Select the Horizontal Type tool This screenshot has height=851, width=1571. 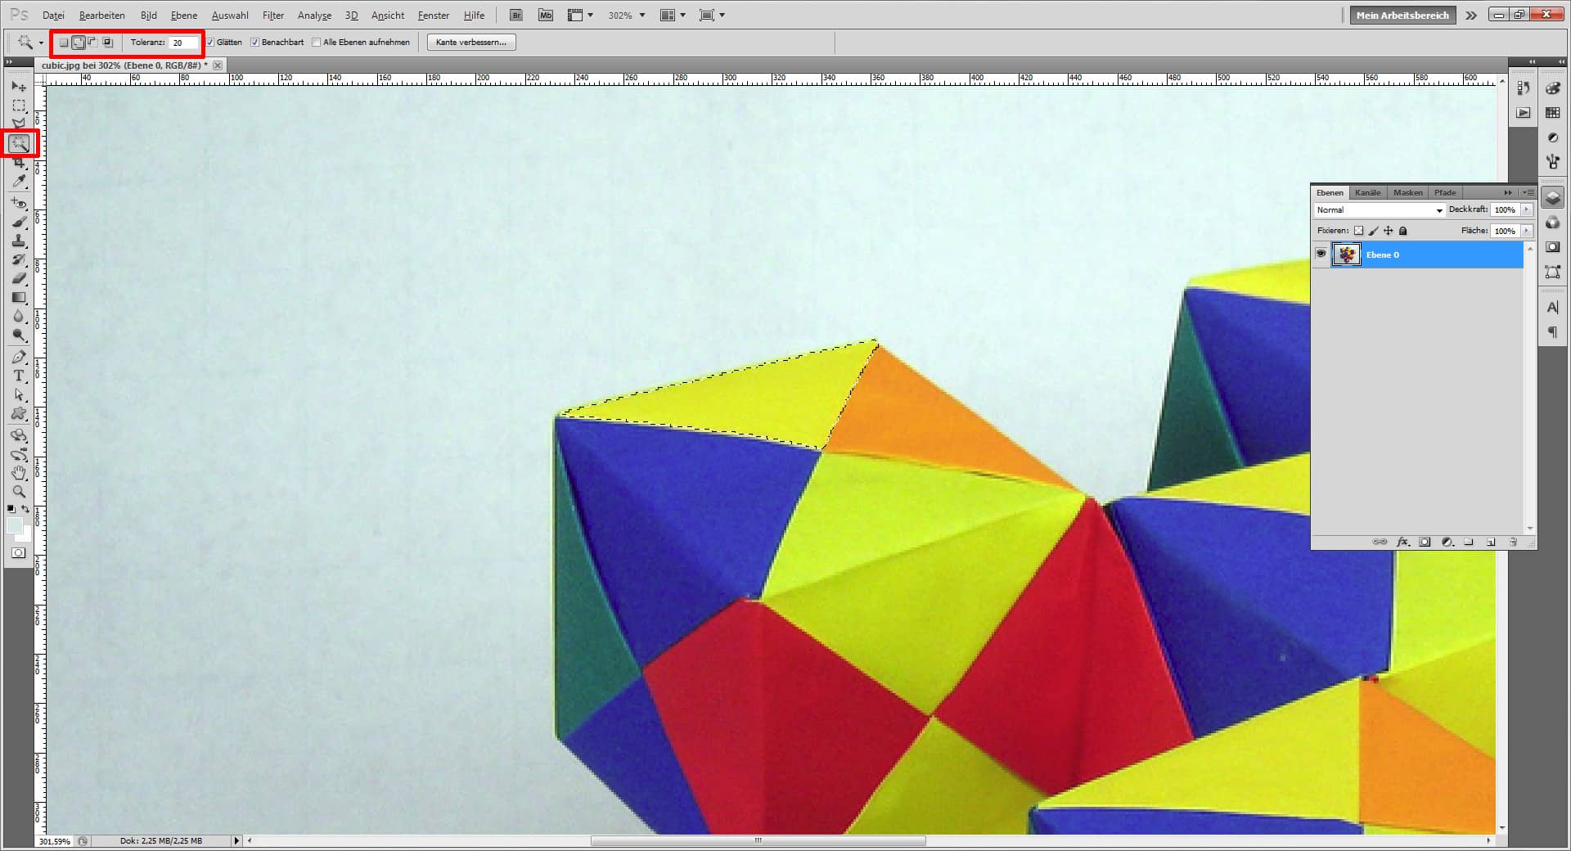19,376
